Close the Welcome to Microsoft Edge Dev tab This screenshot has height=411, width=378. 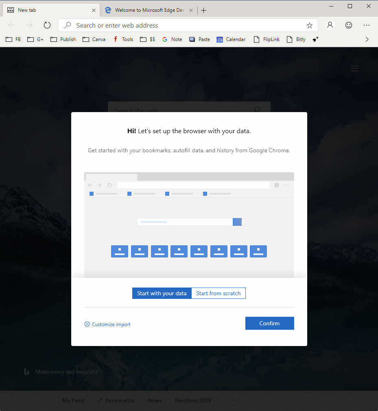(x=191, y=10)
